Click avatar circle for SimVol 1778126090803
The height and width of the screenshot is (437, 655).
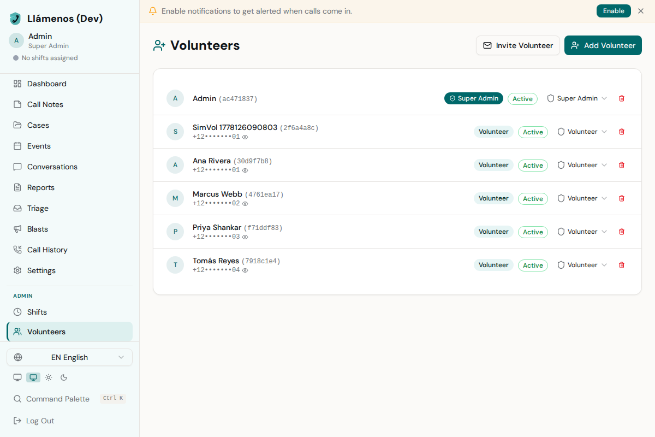coord(175,132)
